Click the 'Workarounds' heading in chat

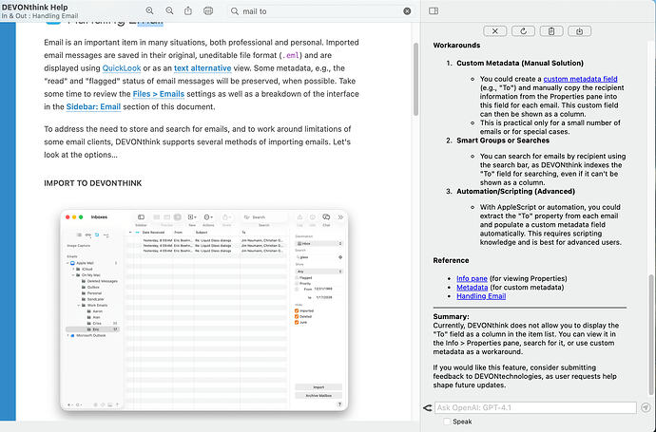point(456,46)
